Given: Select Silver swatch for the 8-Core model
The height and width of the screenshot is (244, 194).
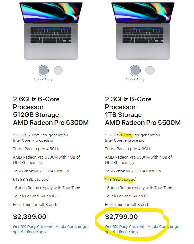Looking at the screenshot, I should click(150, 70).
